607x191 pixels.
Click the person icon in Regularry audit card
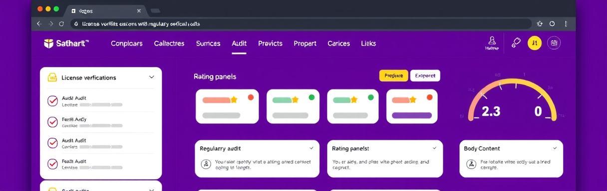[x=206, y=164]
